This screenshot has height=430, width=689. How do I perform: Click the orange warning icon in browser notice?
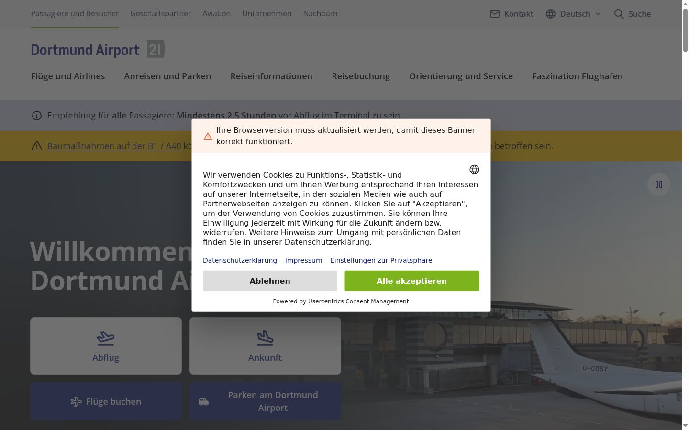[x=208, y=136]
